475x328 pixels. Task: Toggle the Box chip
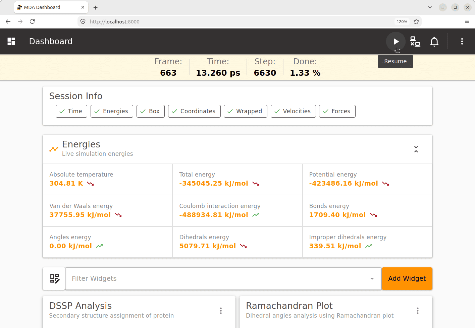[151, 111]
